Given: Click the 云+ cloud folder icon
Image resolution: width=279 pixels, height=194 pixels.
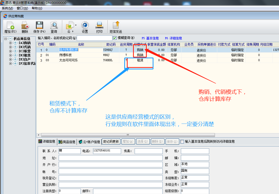Looking at the screenshot, I should (x=70, y=26).
